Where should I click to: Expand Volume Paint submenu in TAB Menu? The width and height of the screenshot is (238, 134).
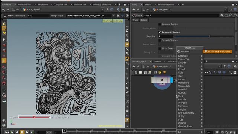(x=190, y=126)
